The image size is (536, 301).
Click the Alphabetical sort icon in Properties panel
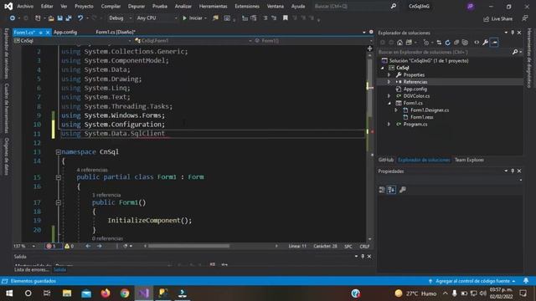pyautogui.click(x=391, y=190)
